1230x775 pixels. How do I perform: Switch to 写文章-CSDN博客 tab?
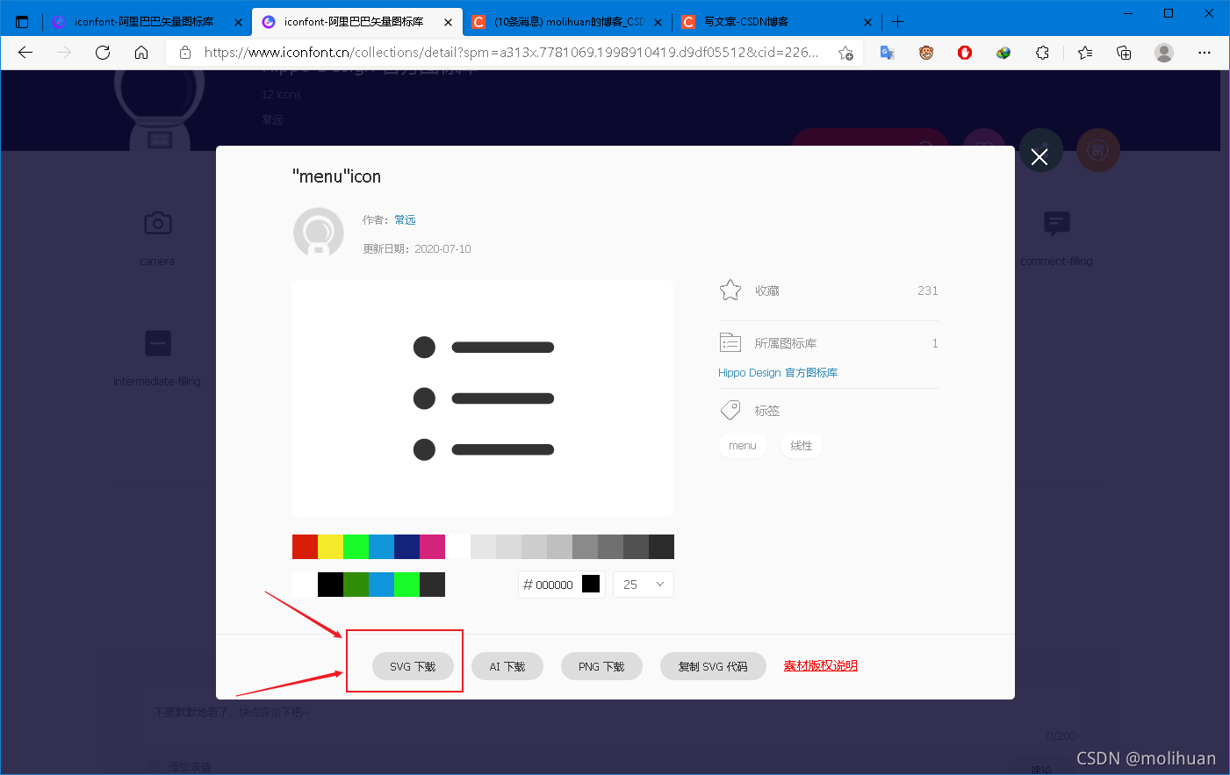tap(778, 22)
